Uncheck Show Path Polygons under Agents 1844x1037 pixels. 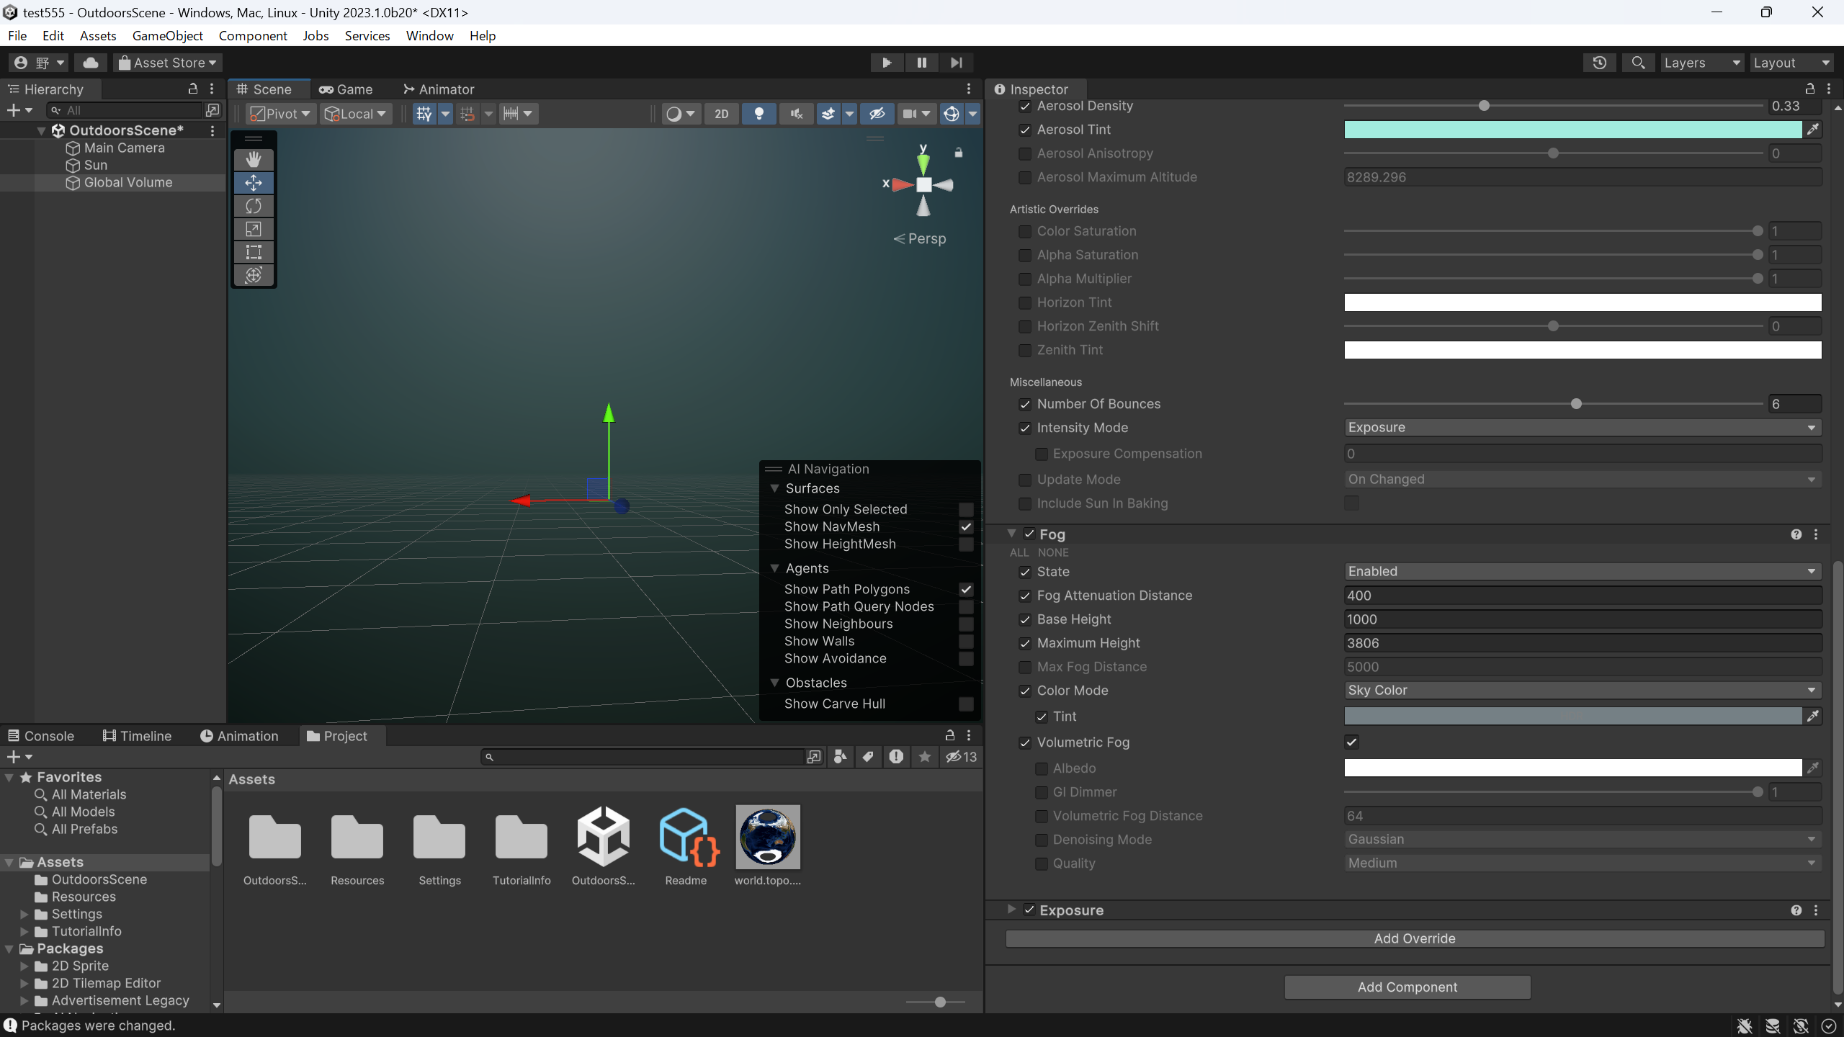[x=966, y=588]
